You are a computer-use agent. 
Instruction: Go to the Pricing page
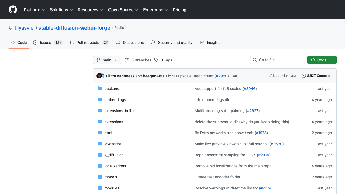(x=180, y=10)
